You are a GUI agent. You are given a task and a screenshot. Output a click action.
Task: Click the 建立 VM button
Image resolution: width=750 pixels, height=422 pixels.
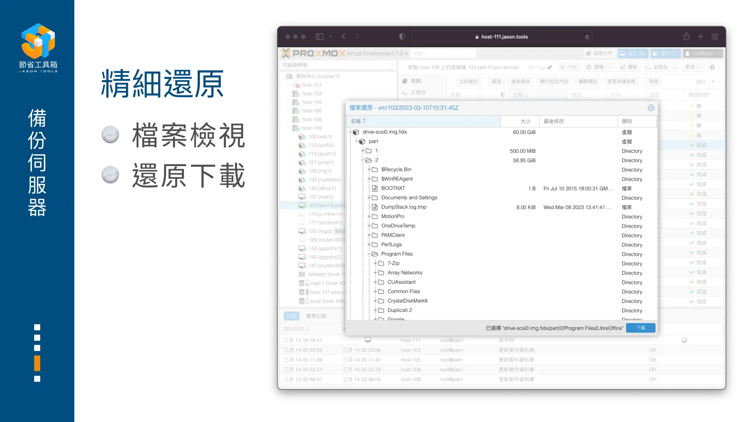tap(633, 53)
